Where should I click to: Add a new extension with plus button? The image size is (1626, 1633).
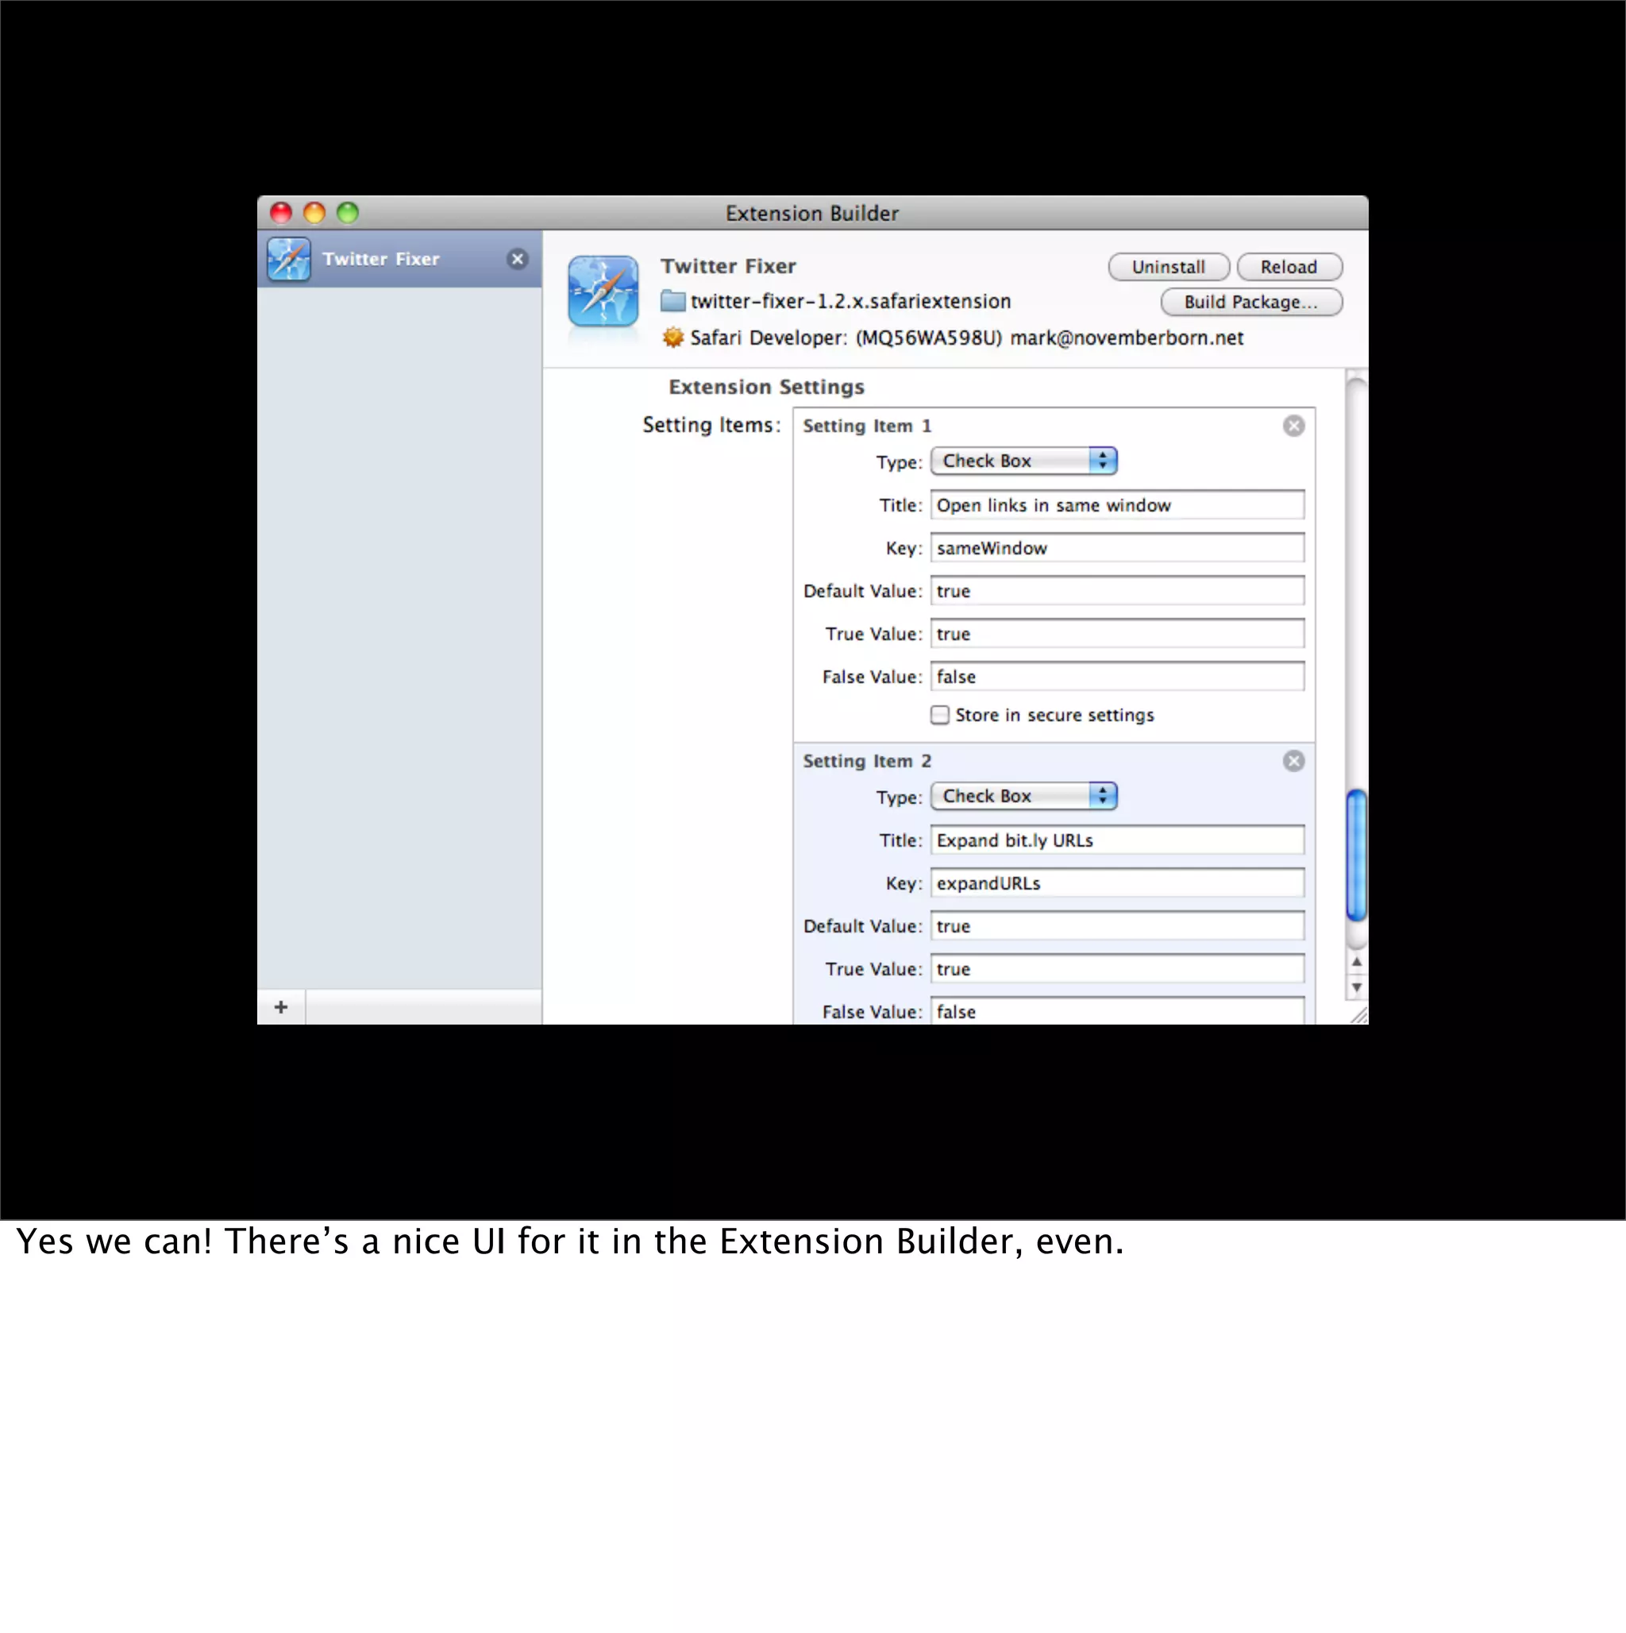tap(281, 1008)
